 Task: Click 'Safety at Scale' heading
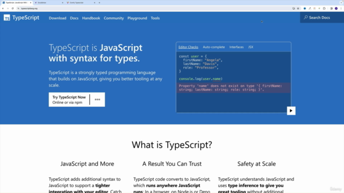(256, 164)
